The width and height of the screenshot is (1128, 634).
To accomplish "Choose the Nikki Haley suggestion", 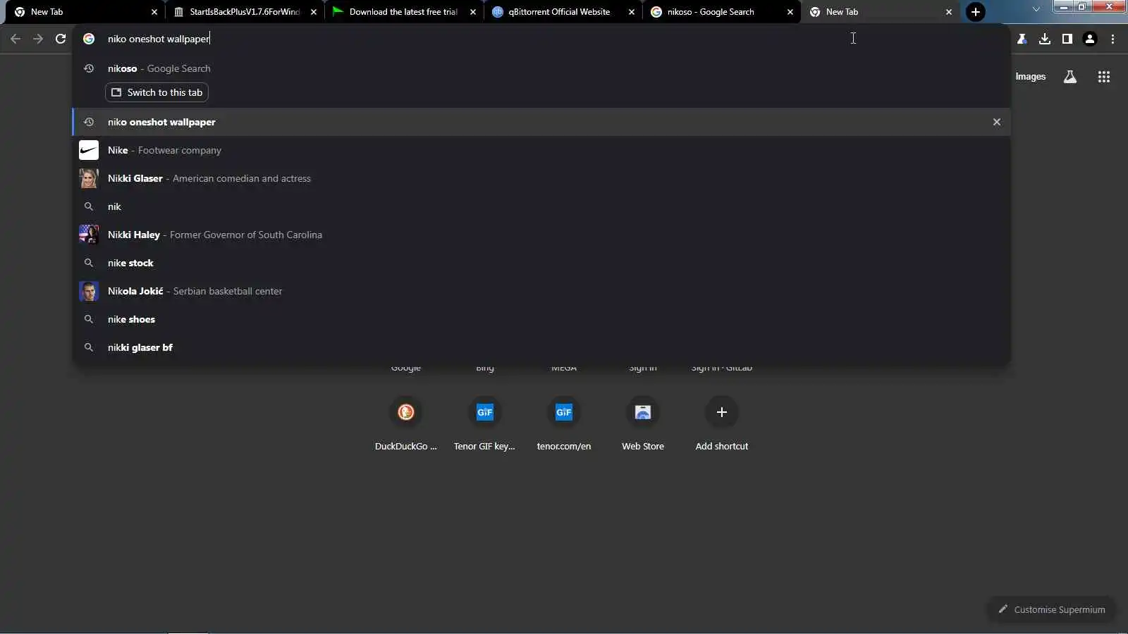I will click(x=541, y=235).
